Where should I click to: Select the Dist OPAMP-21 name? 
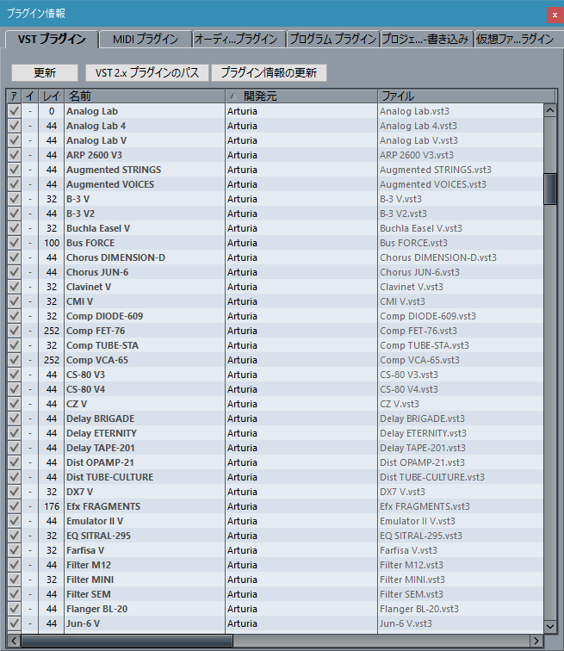[100, 462]
